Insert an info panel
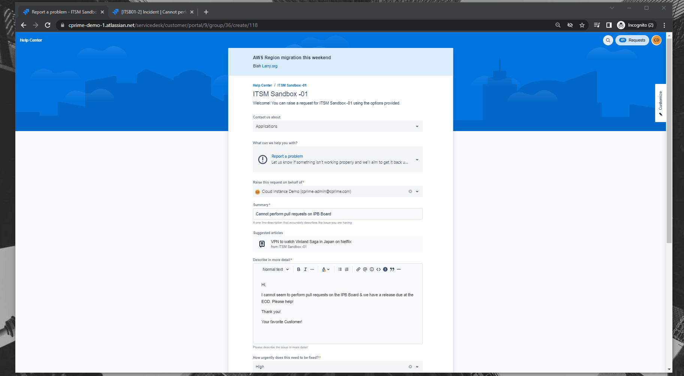684x376 pixels. 385,269
